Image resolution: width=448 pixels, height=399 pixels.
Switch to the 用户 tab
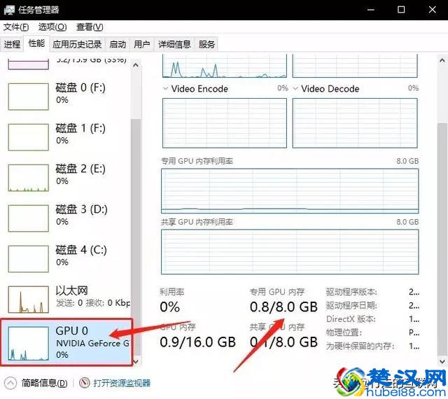click(141, 44)
